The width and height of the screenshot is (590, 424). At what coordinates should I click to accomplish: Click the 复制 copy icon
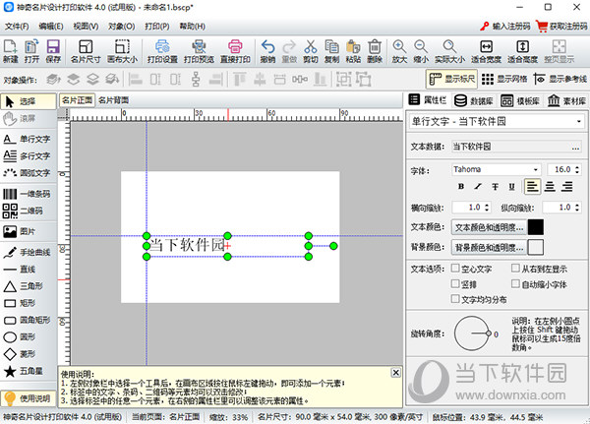[332, 51]
